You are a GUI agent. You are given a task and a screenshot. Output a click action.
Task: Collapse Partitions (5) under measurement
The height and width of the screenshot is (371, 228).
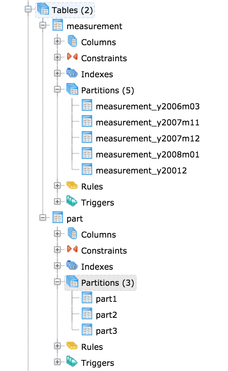point(57,90)
